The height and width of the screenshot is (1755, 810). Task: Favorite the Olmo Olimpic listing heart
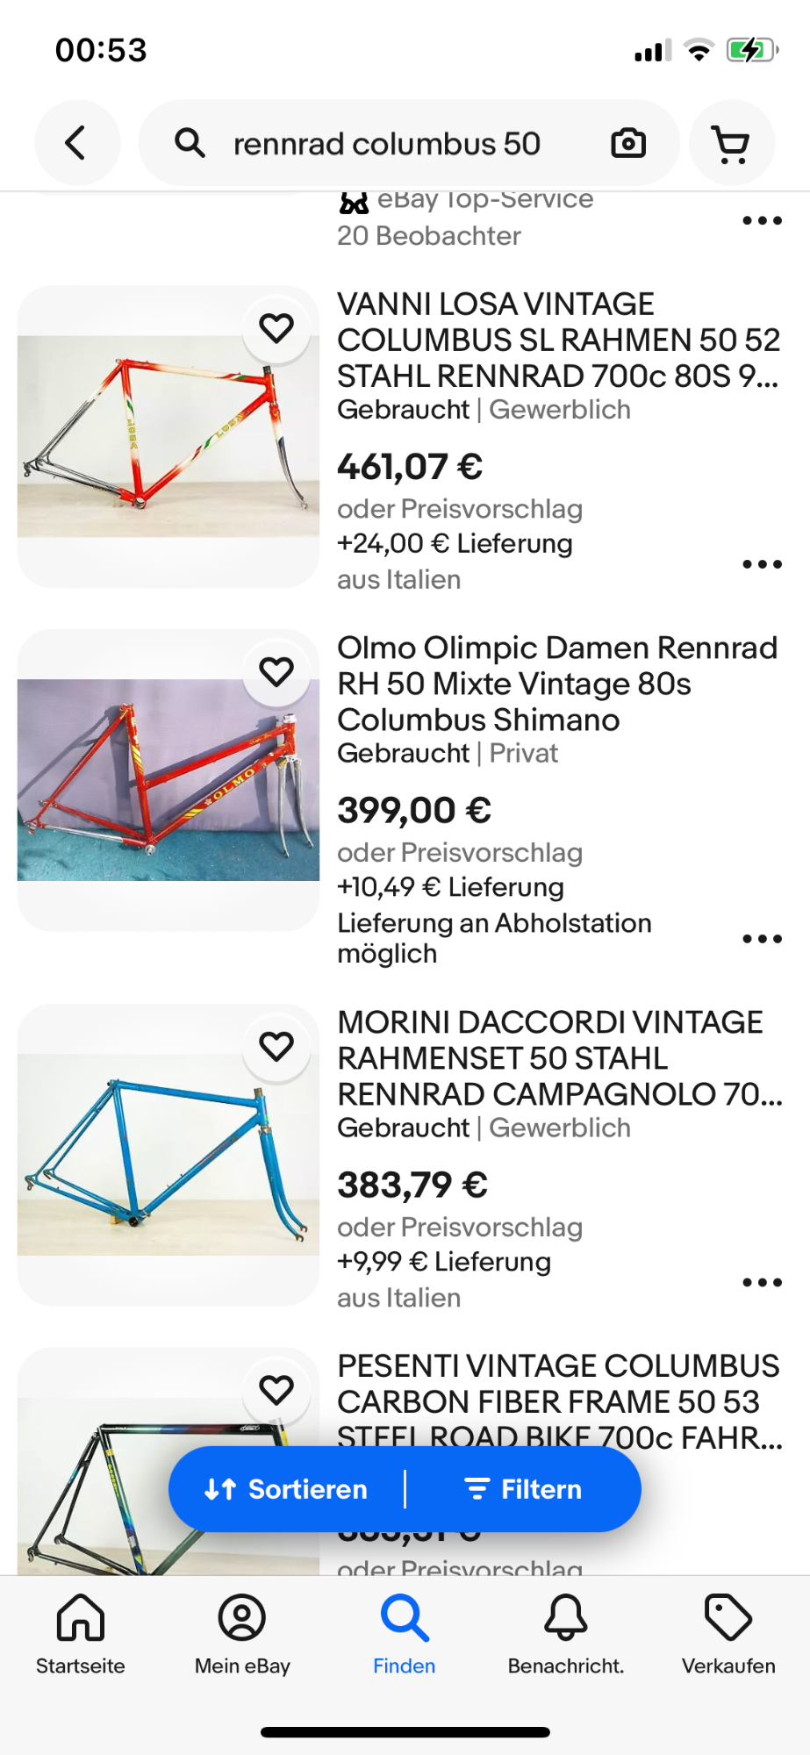[276, 672]
